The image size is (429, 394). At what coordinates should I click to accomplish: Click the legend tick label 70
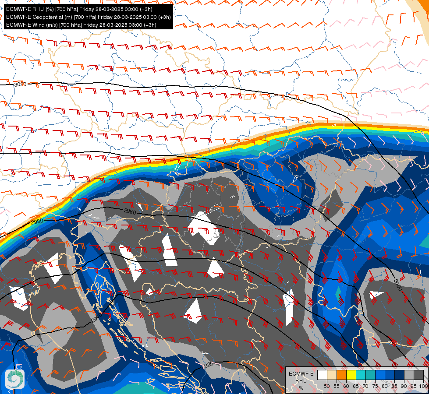coord(365,386)
